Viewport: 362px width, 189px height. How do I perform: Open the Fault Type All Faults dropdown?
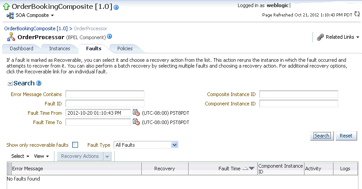tap(146, 145)
